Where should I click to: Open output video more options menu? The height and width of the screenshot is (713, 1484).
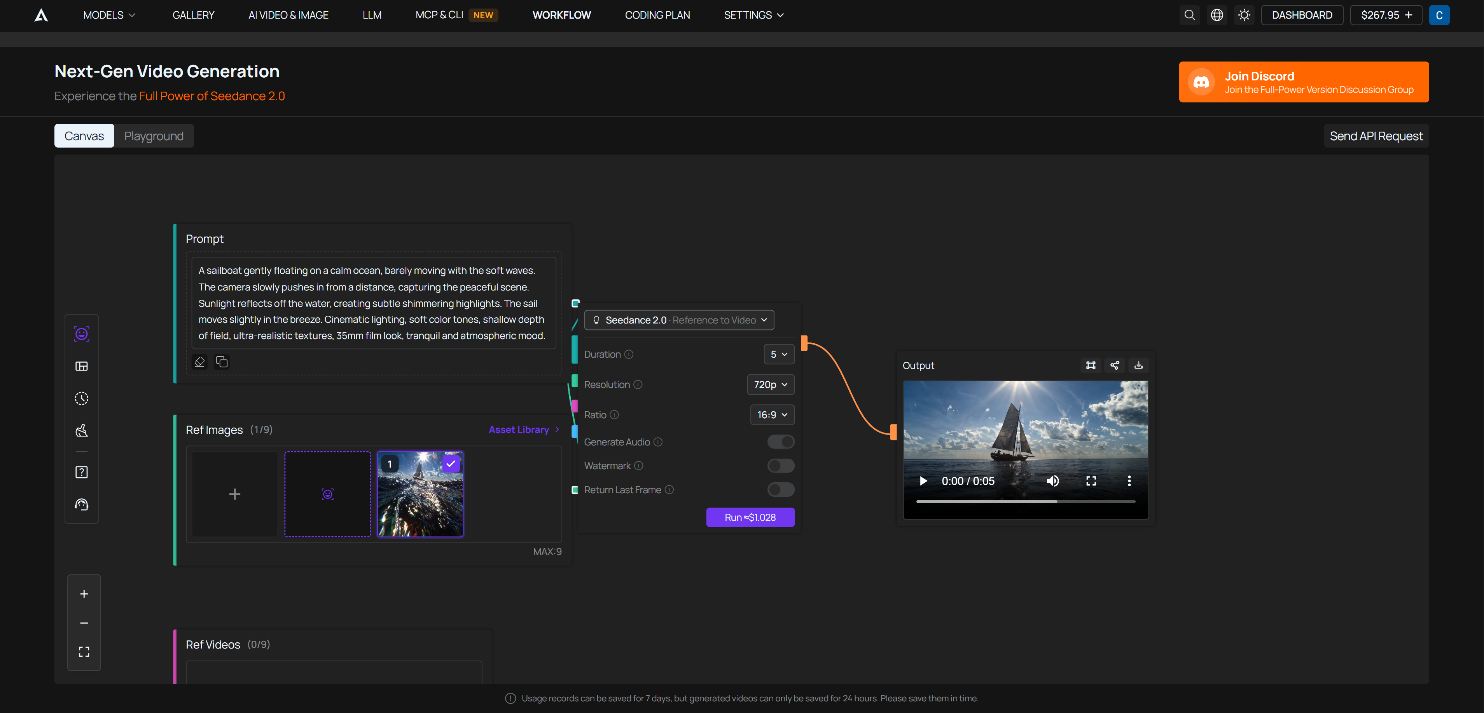(x=1129, y=481)
